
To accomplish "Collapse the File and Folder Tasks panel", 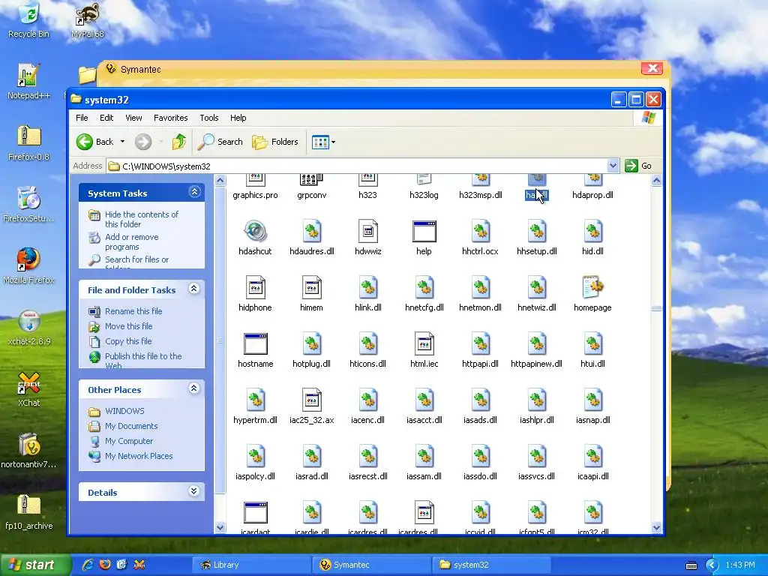I will pos(194,289).
